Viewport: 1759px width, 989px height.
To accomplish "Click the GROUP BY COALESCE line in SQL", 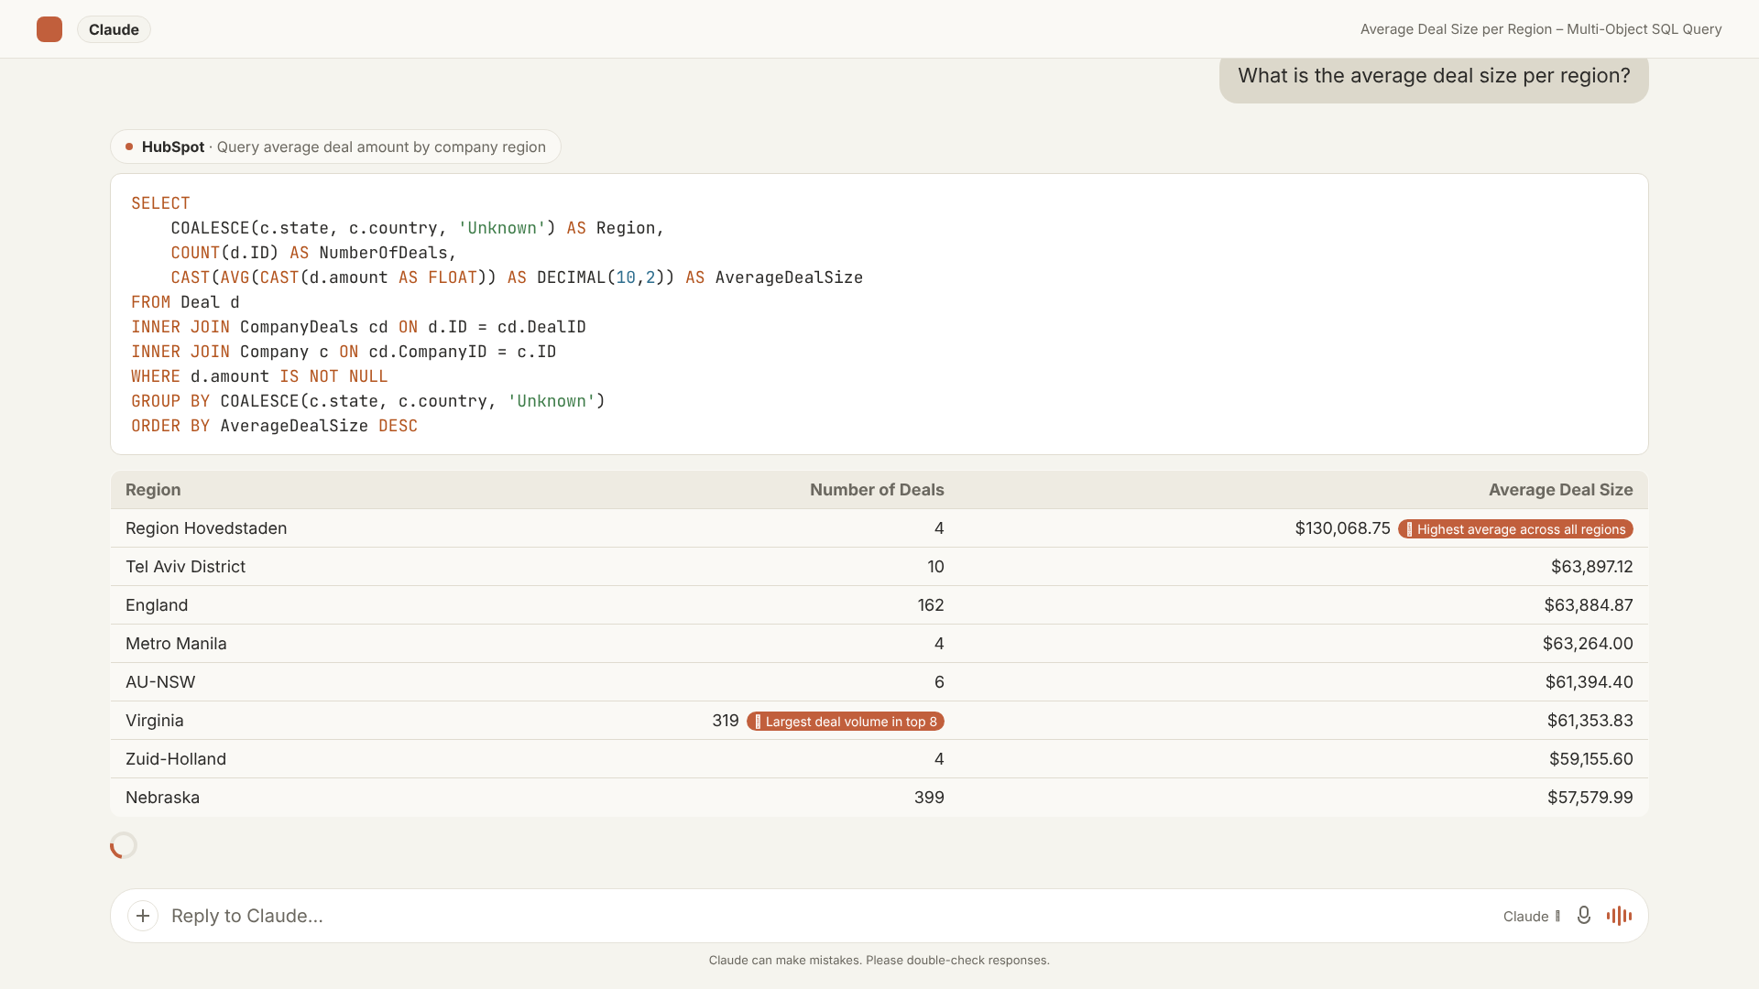I will (368, 401).
